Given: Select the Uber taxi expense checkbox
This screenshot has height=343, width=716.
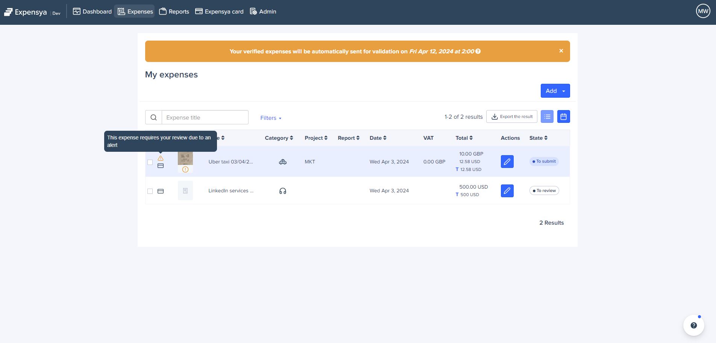Looking at the screenshot, I should (x=150, y=162).
